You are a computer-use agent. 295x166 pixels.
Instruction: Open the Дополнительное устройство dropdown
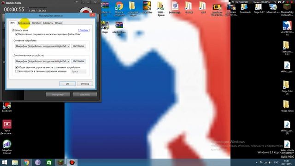click(42, 61)
